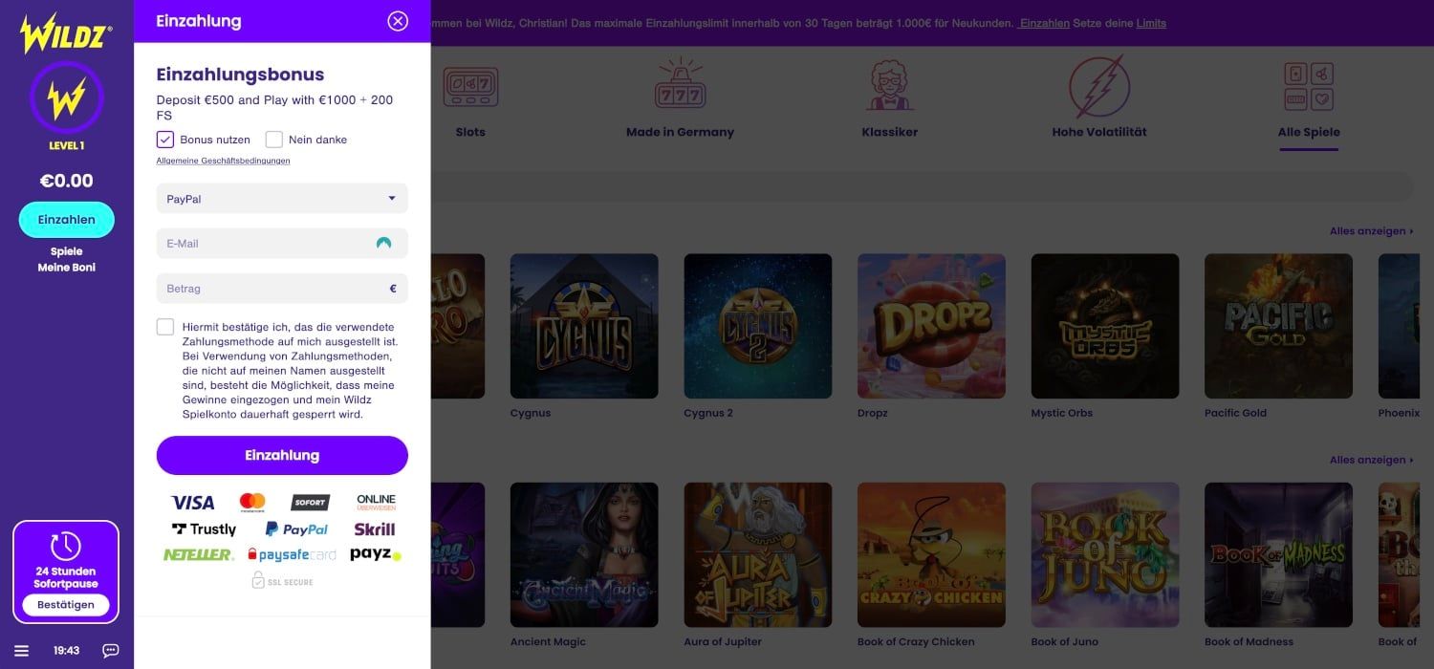Open the Spiele sidebar menu item

click(66, 251)
